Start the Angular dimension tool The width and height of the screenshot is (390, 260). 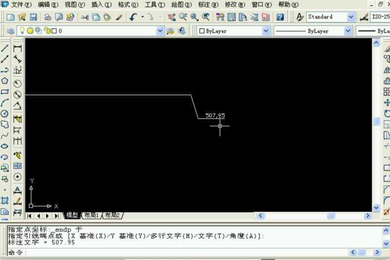17,106
